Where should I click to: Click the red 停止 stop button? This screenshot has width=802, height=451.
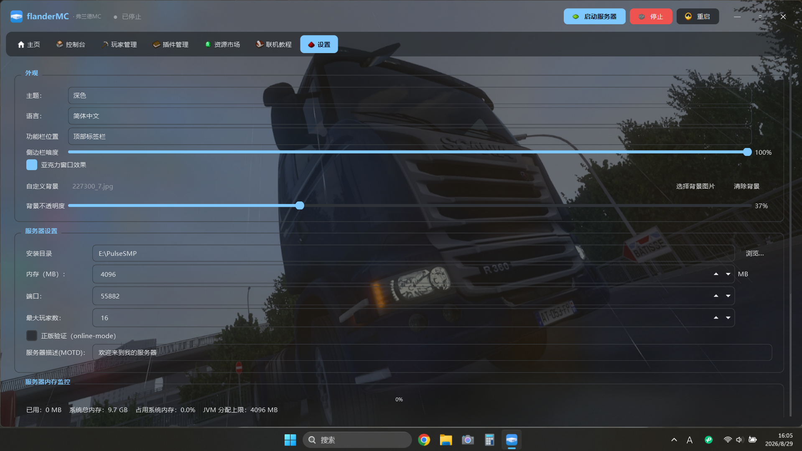point(651,16)
